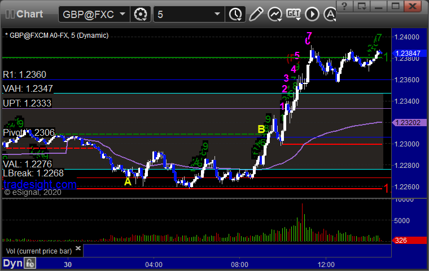Click the current price marker 1.23847
Image resolution: width=429 pixels, height=271 pixels.
[409, 54]
